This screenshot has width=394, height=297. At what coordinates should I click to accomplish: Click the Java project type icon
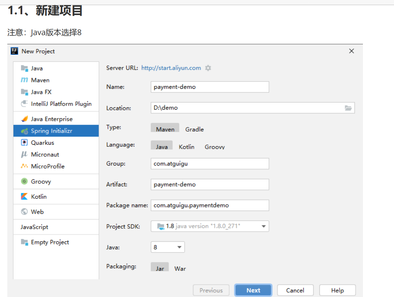pos(24,68)
